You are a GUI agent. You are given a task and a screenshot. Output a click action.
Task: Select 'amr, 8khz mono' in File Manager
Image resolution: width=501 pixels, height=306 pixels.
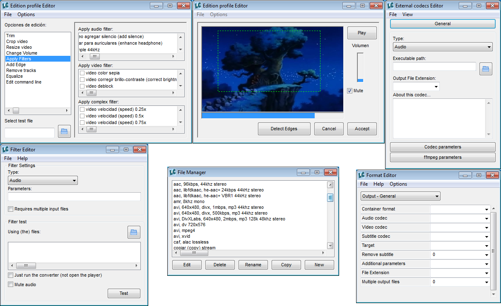point(250,201)
